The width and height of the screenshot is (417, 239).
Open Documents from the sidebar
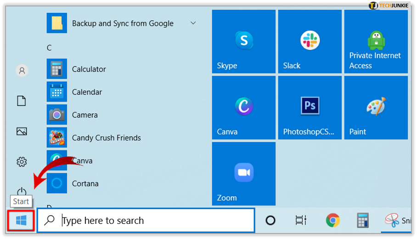tap(22, 101)
